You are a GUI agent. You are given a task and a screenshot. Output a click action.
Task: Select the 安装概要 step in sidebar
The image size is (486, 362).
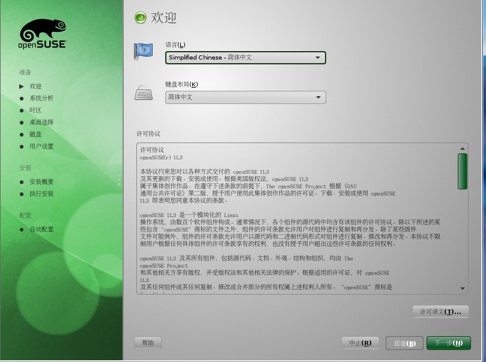(41, 182)
